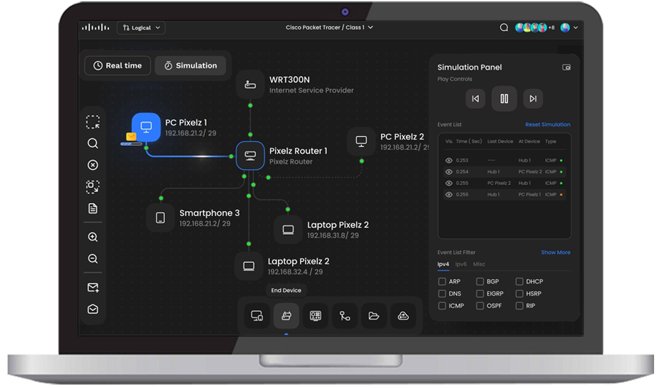Click the orange status dot on event 0.256

561,195
